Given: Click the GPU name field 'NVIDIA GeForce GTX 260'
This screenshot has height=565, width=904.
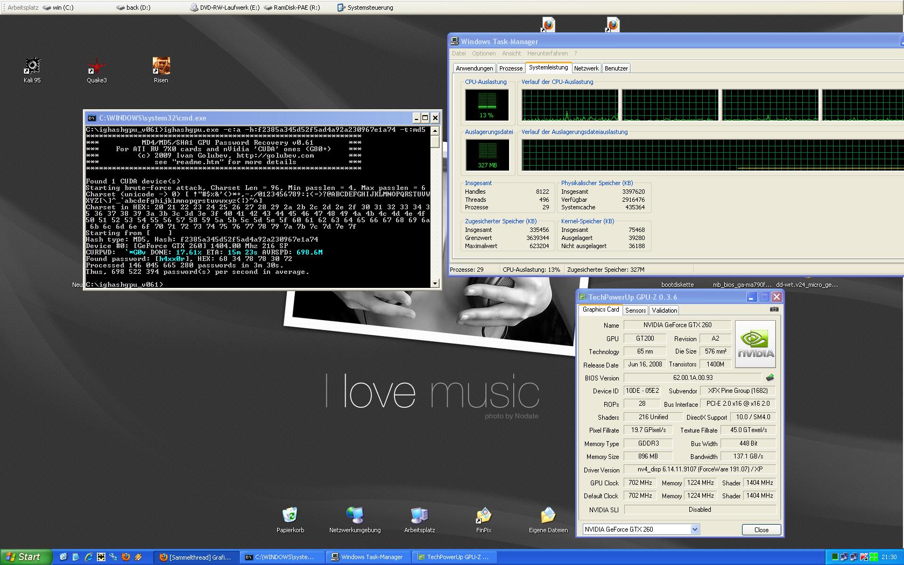Looking at the screenshot, I should click(x=677, y=325).
